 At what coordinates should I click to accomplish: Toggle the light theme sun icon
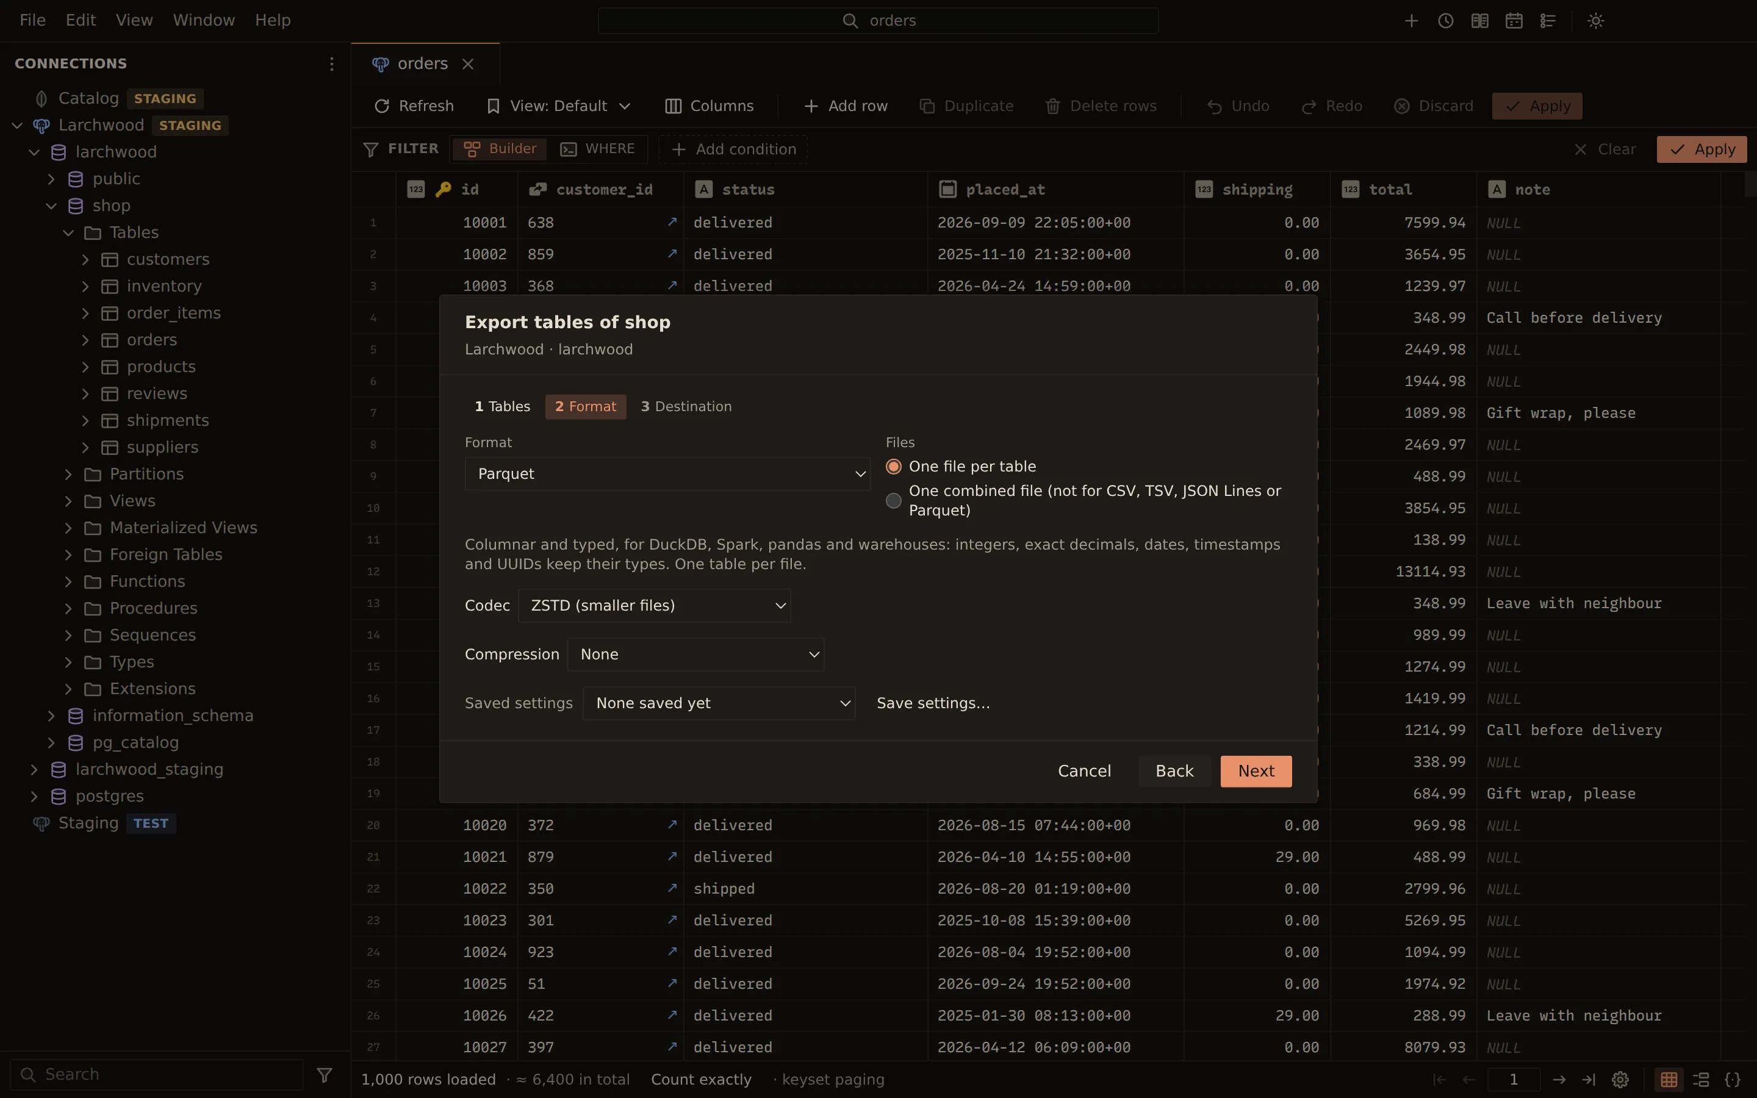click(x=1596, y=21)
